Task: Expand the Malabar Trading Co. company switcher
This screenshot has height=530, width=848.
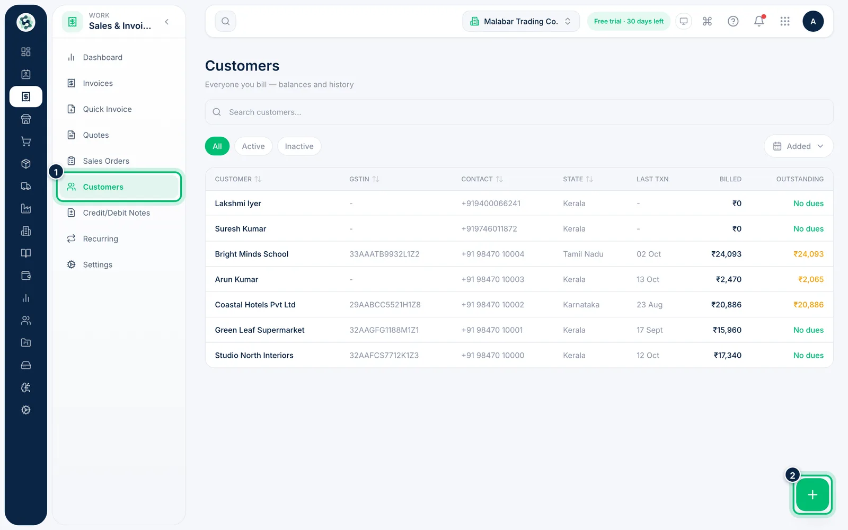Action: pos(521,21)
